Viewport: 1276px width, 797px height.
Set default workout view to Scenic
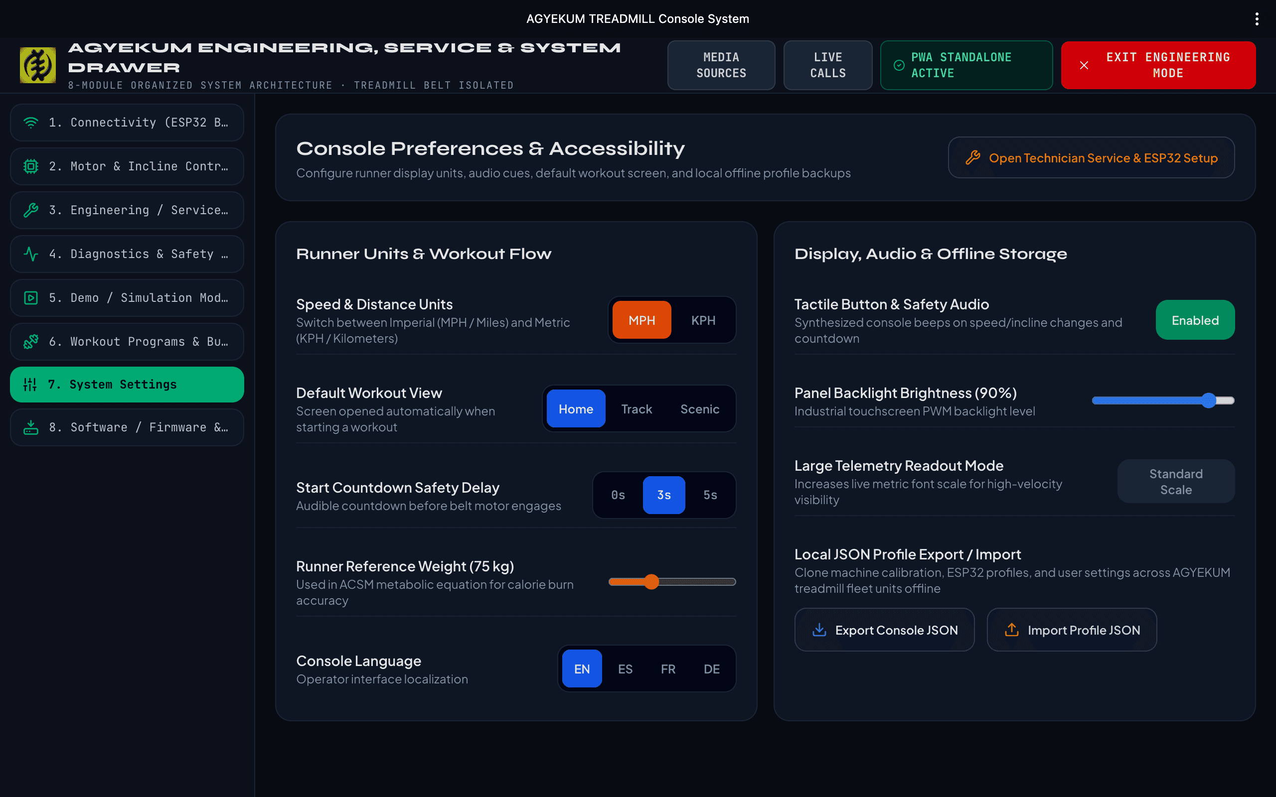700,408
